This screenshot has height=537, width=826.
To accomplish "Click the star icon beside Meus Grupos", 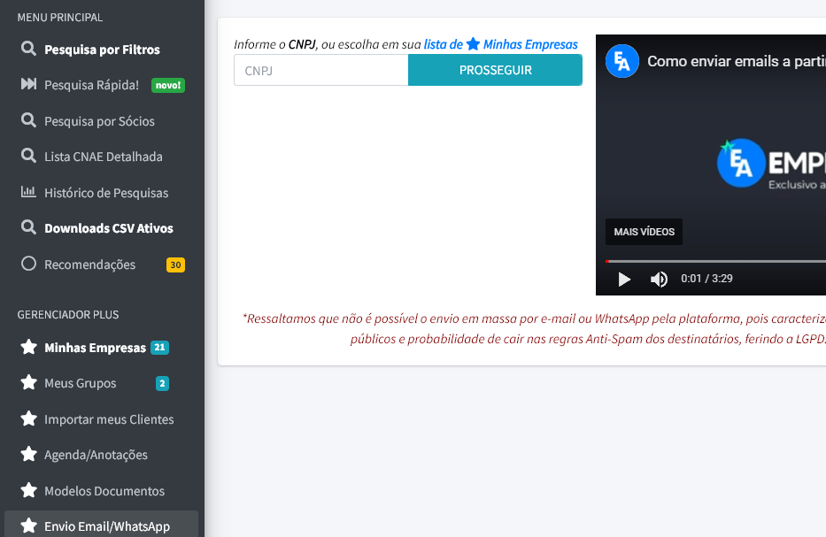I will pos(28,383).
